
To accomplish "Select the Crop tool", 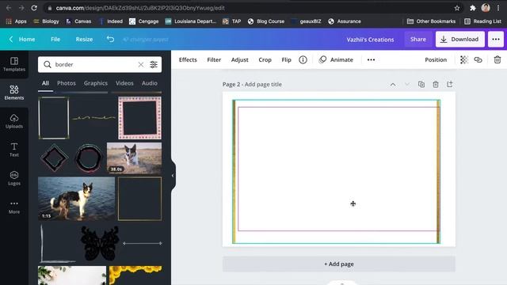I will coord(265,60).
